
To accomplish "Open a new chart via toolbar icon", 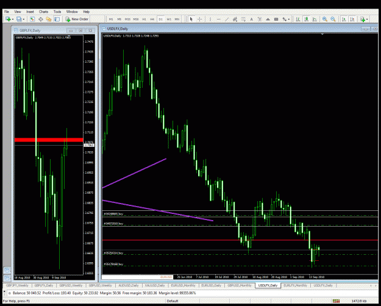I will [8, 19].
